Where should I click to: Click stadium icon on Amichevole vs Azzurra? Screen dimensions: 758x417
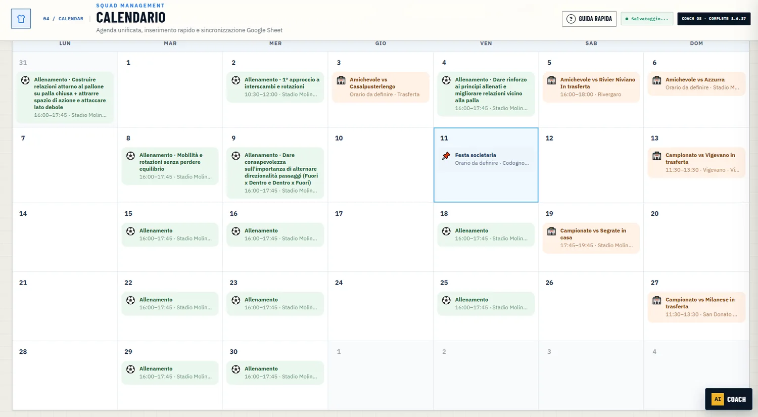click(x=657, y=80)
